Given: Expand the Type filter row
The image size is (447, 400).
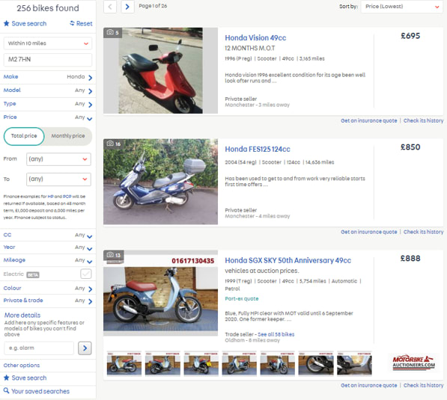Looking at the screenshot, I should click(48, 104).
